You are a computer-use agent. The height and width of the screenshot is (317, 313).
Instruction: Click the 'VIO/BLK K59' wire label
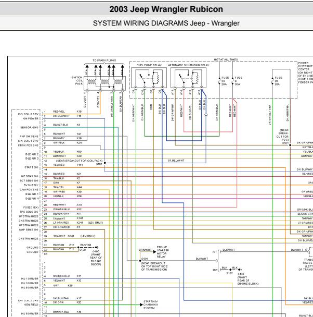click(67, 196)
